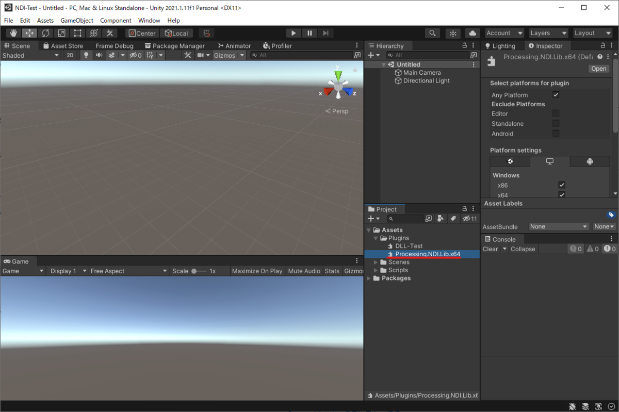This screenshot has width=619, height=412.
Task: Open component editor tools in Scene view
Action: coord(187,55)
